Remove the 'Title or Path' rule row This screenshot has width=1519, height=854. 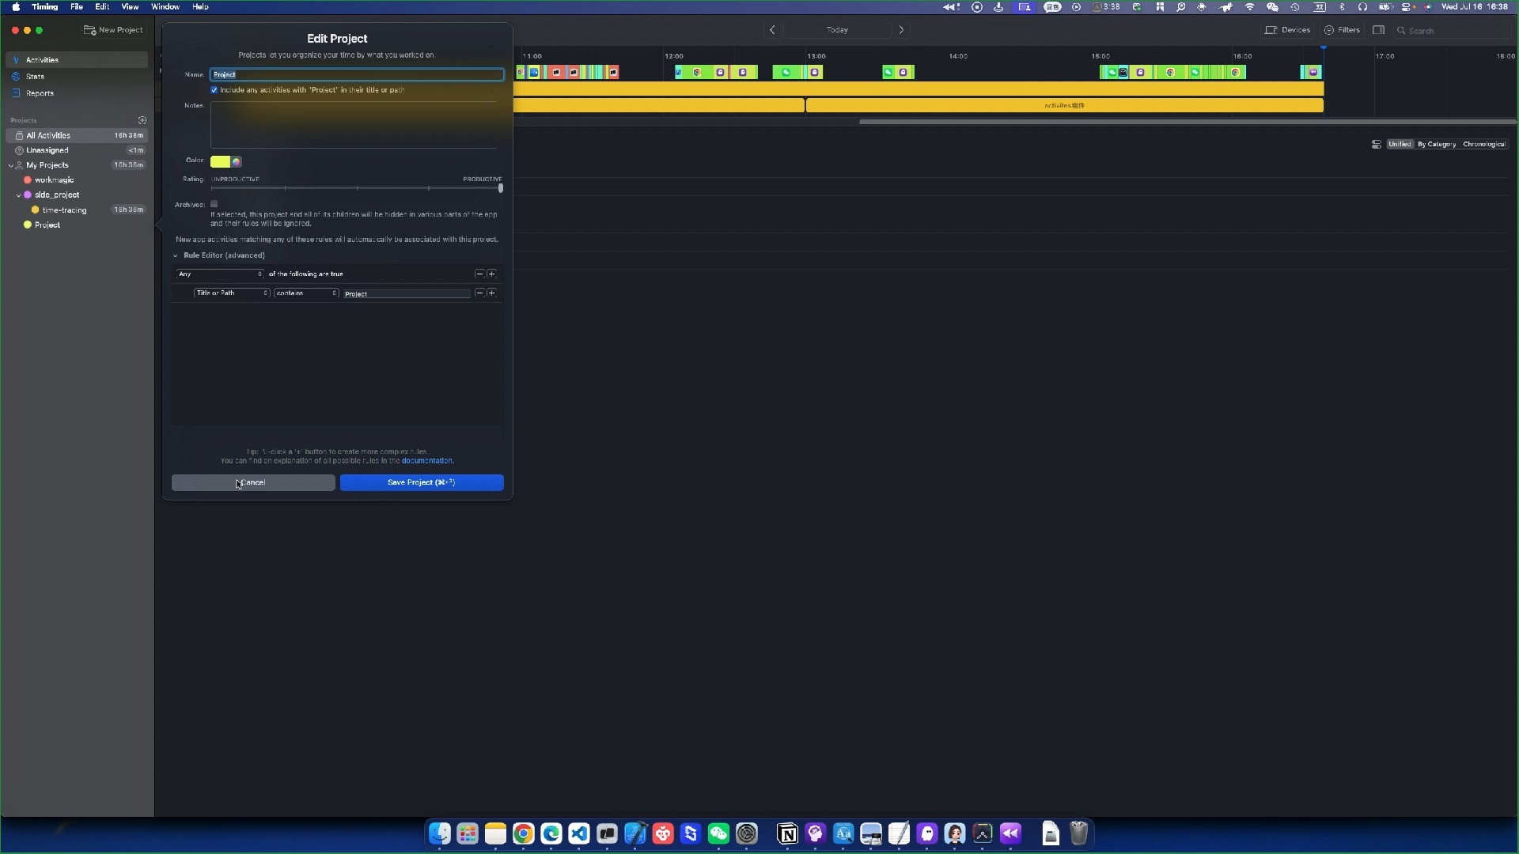[479, 293]
